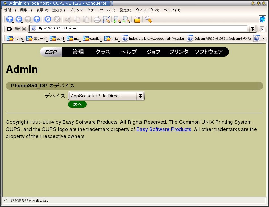Open the wrench tools icon
This screenshot has width=269, height=207.
pyautogui.click(x=148, y=19)
